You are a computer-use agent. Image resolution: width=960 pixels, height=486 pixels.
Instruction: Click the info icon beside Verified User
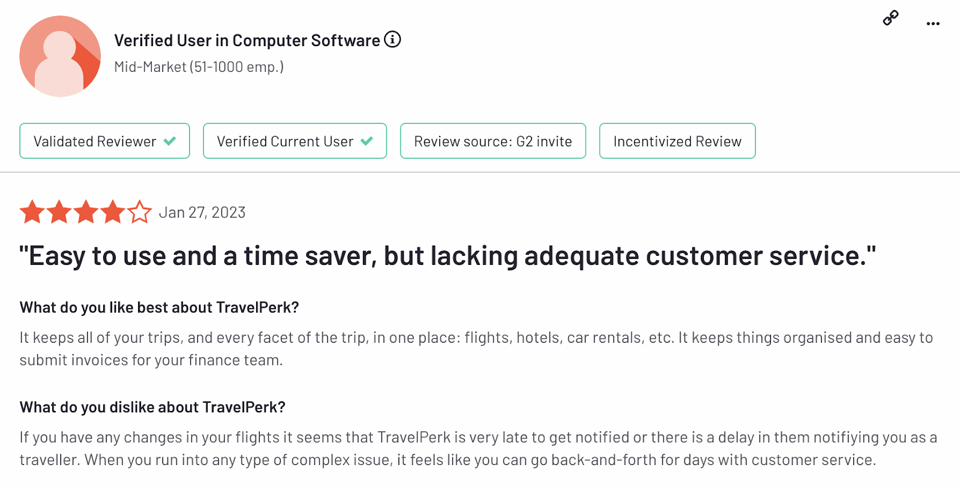(x=392, y=40)
